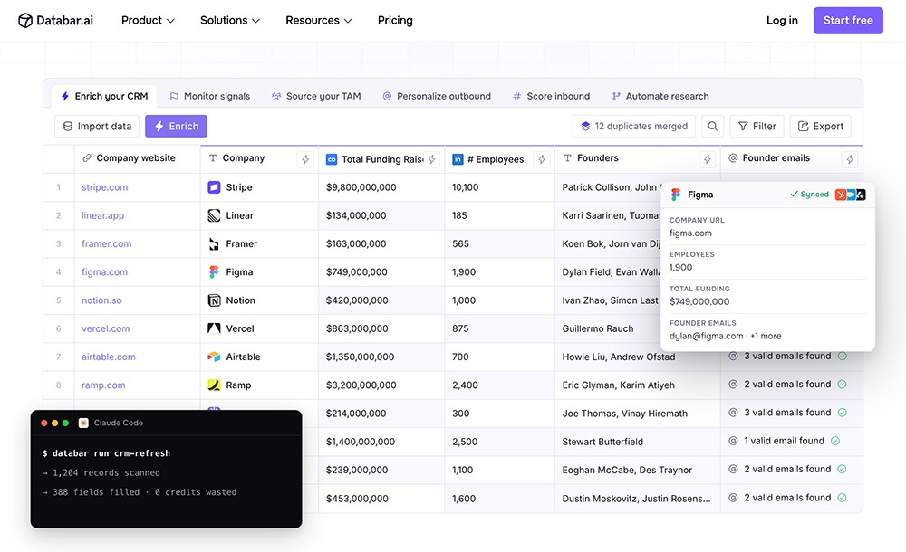The image size is (906, 552).
Task: Click the Linear logo icon
Action: click(x=214, y=215)
